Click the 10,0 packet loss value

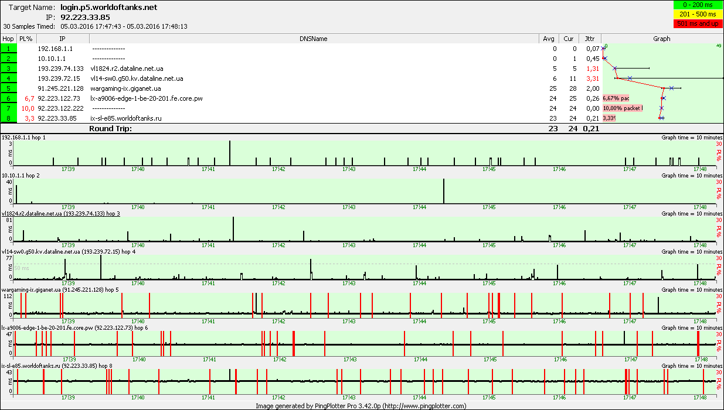(28, 108)
